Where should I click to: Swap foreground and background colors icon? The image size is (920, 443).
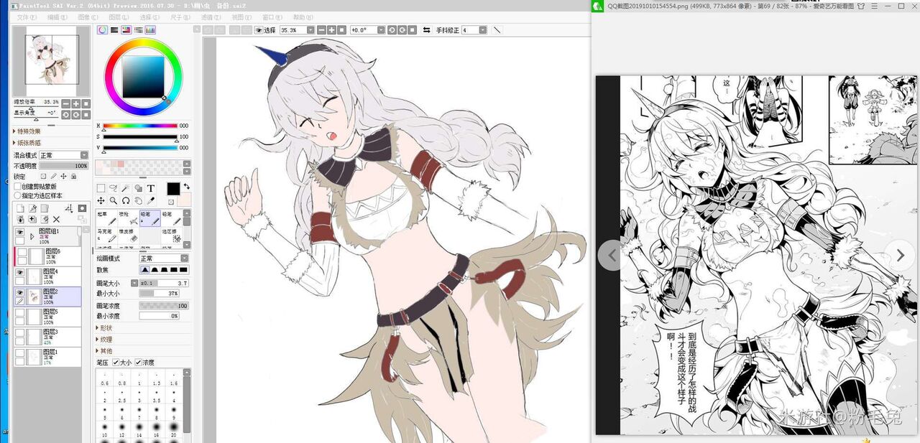187,186
